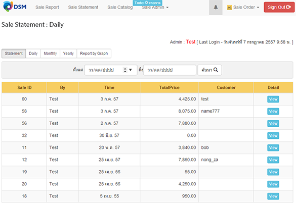Expand the Sale Order dropdown
The image size is (296, 205).
coord(243,8)
